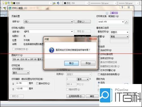Click the X offset field showing 11.55
Screen dimensions: 142x107
[22, 83]
